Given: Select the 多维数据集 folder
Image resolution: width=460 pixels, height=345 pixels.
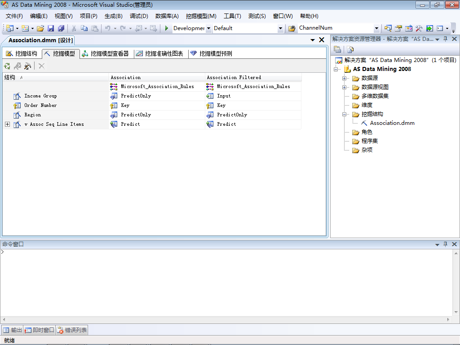Looking at the screenshot, I should (375, 96).
